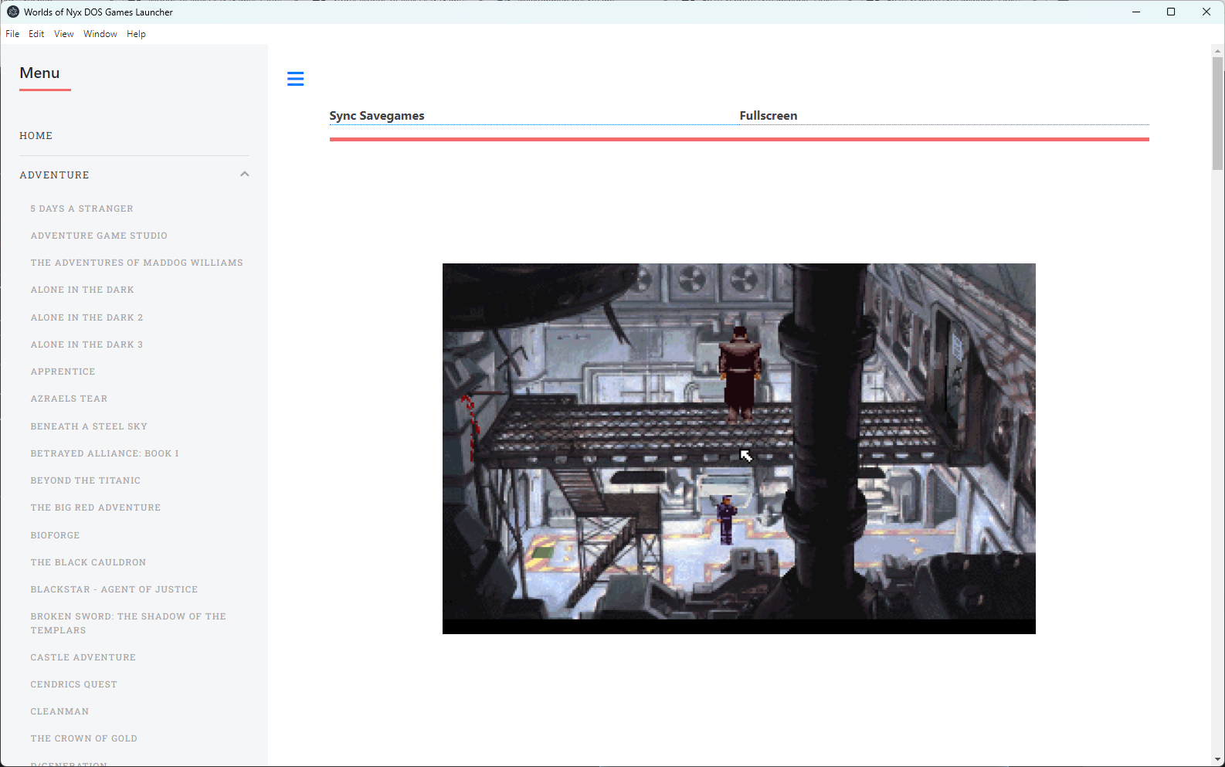Collapse the Adventure category chevron
Viewport: 1225px width, 767px height.
coord(245,175)
